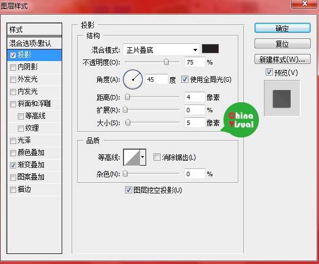Viewport: 319px width, 264px height.
Task: Click the 不透明度 opacity slider handle
Action: (x=166, y=62)
